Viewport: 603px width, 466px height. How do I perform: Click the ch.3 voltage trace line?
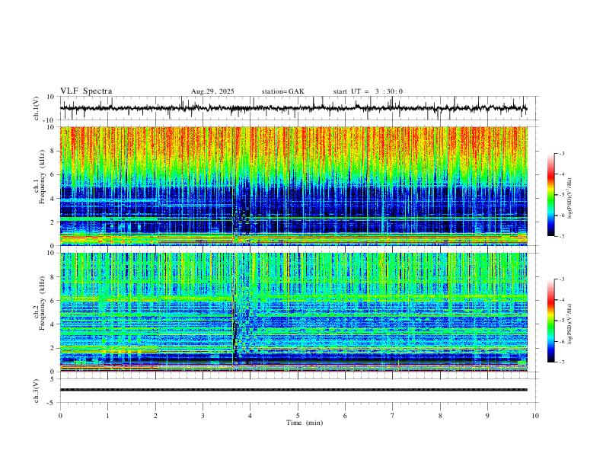tap(293, 390)
